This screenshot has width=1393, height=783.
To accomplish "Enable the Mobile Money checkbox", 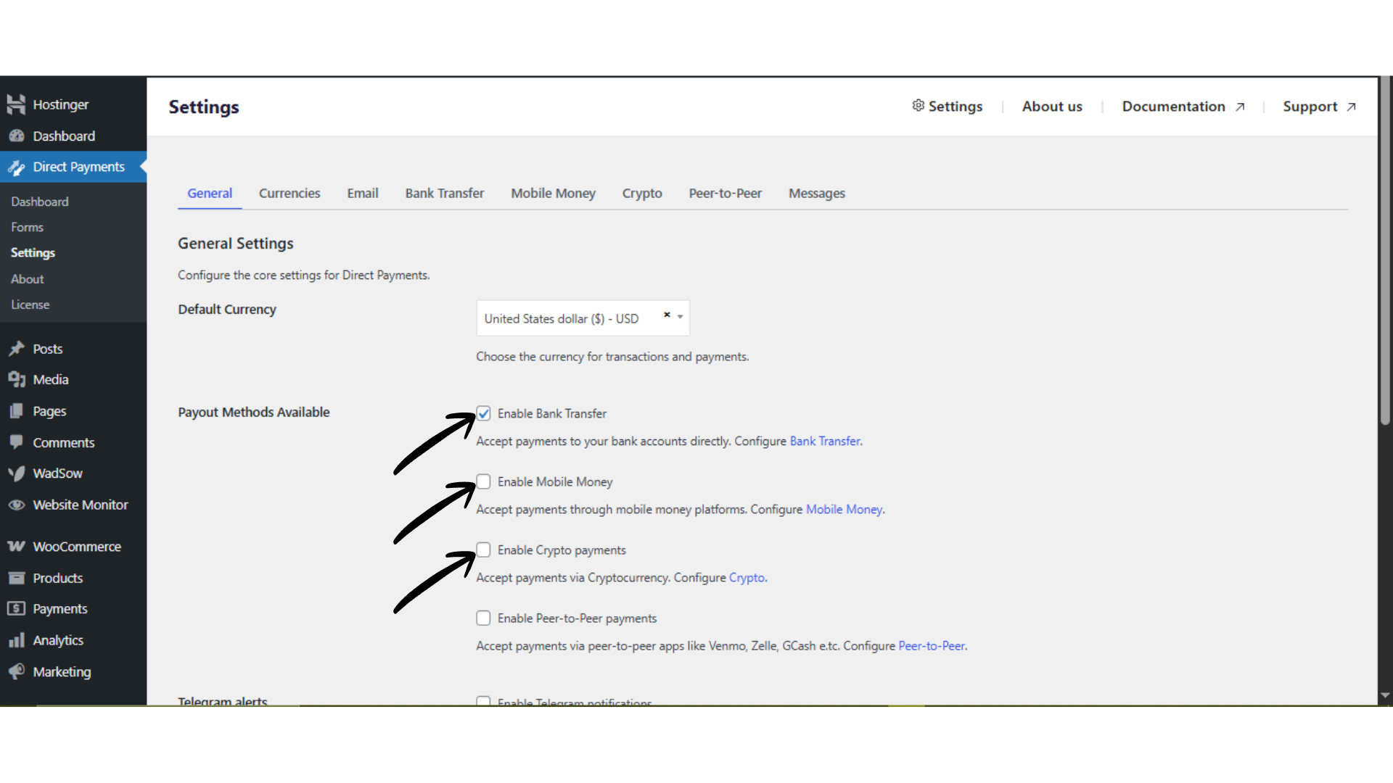I will pos(483,481).
